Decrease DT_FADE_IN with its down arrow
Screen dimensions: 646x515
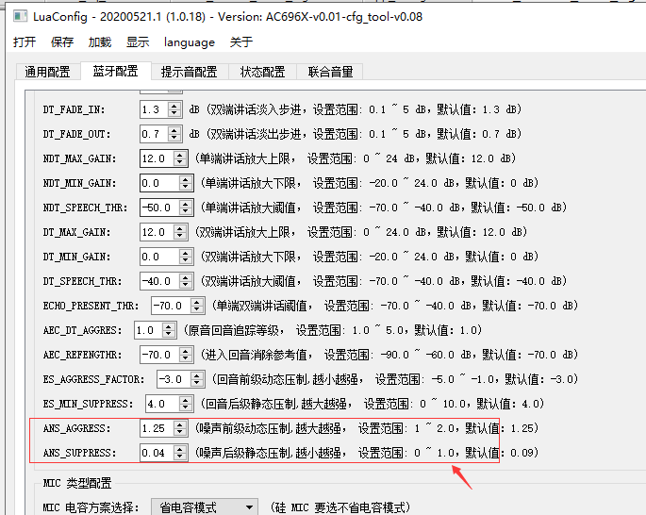174,114
